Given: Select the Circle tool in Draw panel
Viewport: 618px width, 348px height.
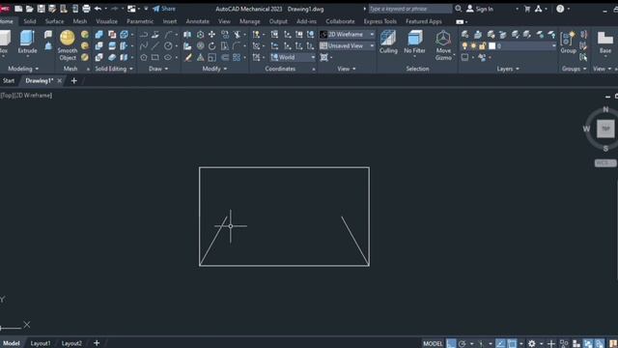Looking at the screenshot, I should coord(168,45).
